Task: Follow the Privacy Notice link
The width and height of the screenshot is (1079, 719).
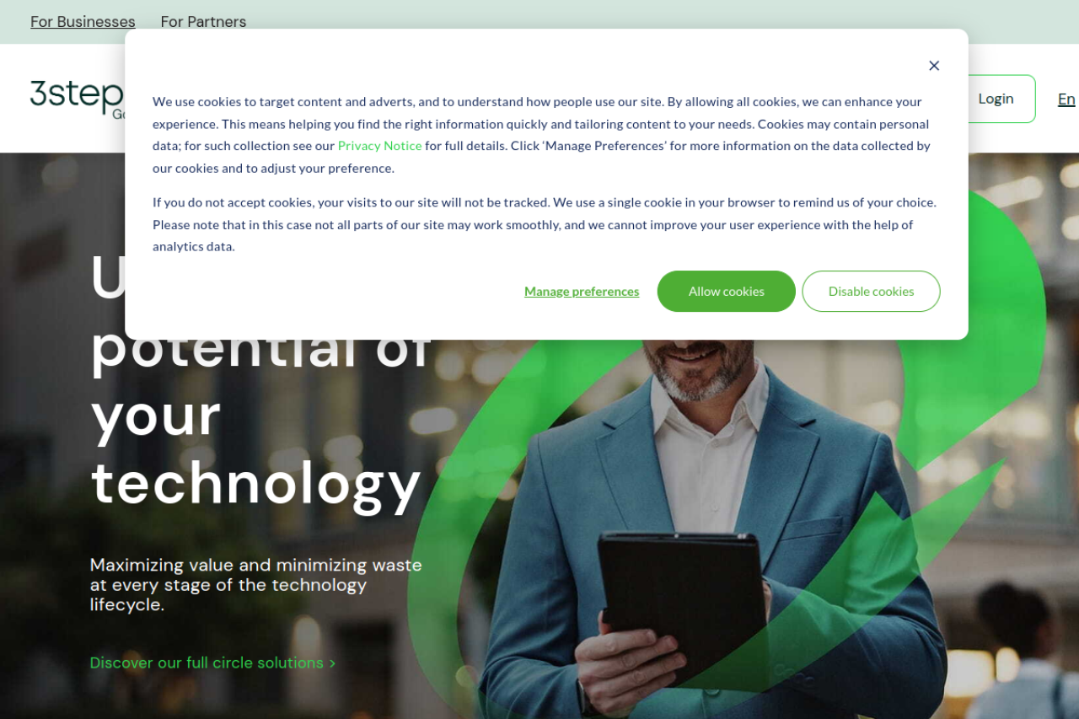Action: coord(379,146)
